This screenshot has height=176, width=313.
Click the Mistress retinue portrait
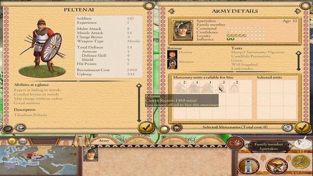click(172, 65)
